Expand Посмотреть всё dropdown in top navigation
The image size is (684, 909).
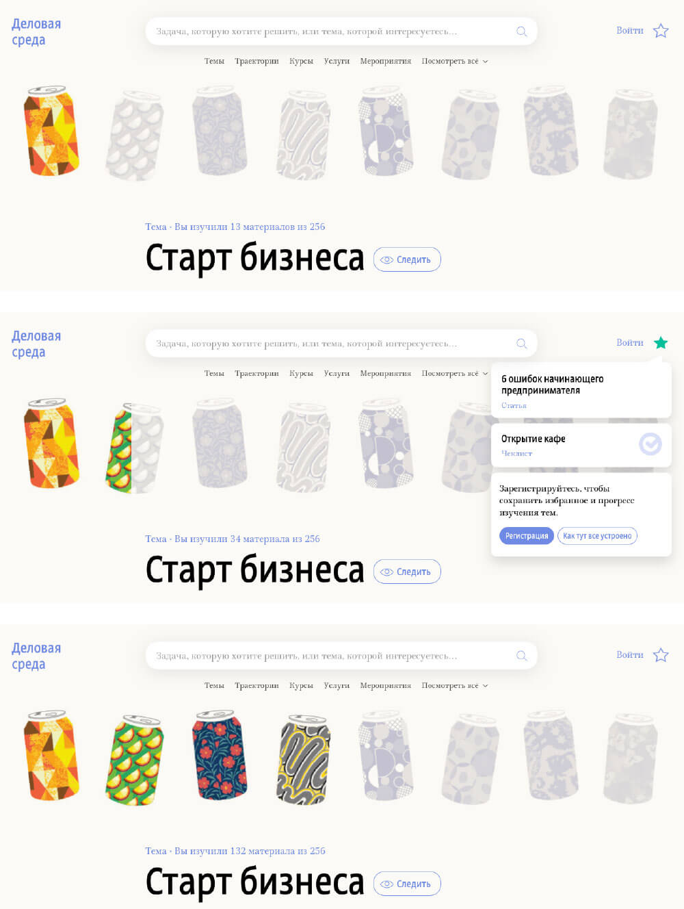pos(455,61)
